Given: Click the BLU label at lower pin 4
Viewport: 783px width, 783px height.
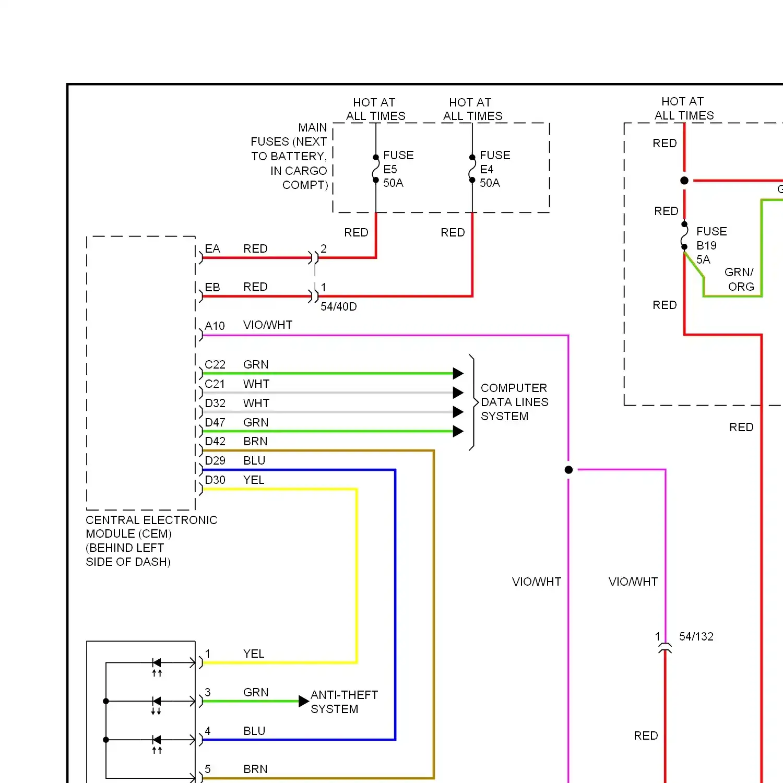Looking at the screenshot, I should point(254,731).
